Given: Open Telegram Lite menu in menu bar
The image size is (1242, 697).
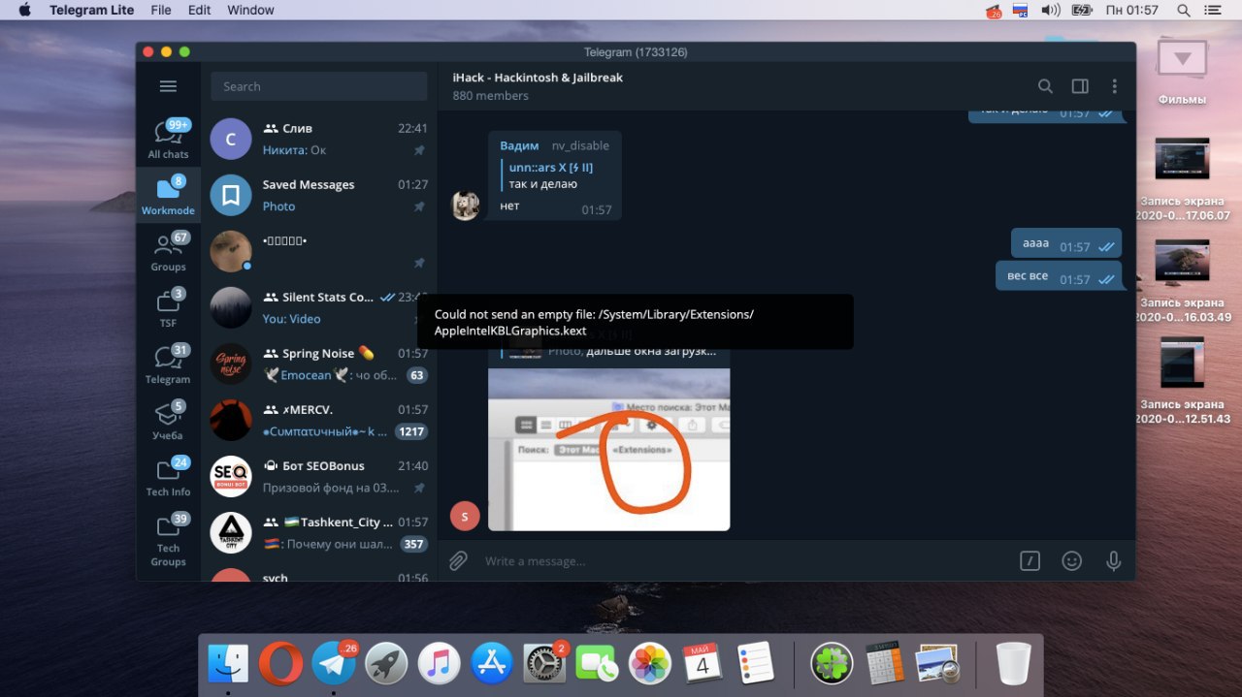Looking at the screenshot, I should coord(92,10).
